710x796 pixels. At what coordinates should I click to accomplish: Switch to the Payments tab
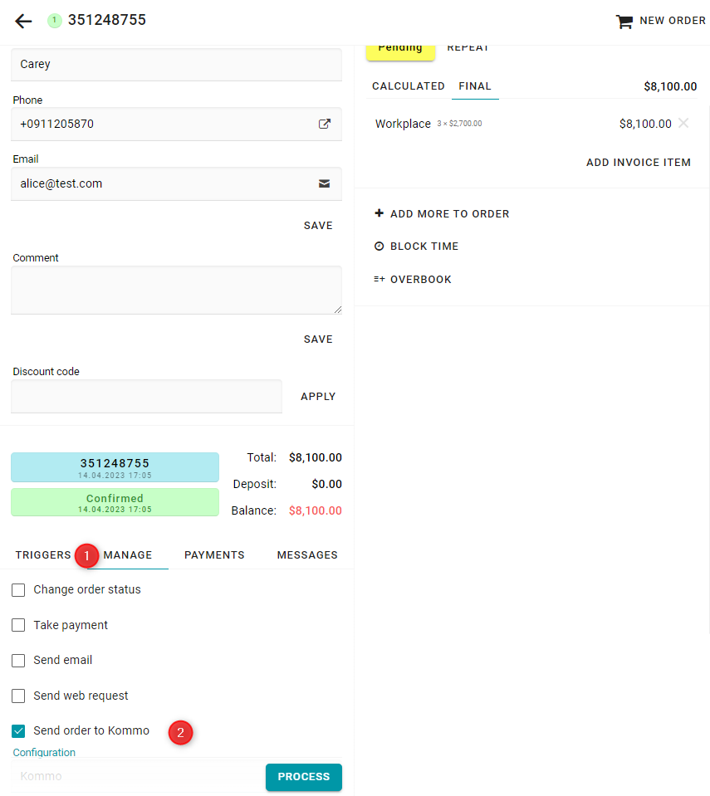pos(214,554)
